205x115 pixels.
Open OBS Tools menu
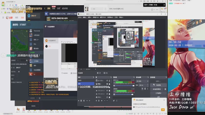pyautogui.click(x=116, y=17)
